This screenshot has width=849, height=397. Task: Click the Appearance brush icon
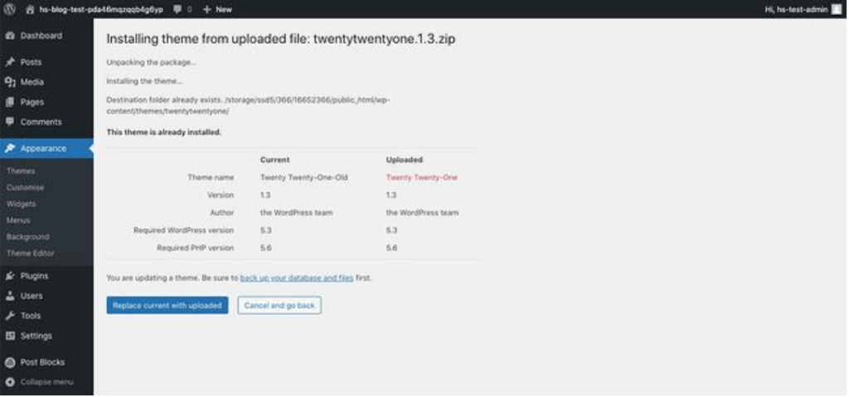pos(10,148)
